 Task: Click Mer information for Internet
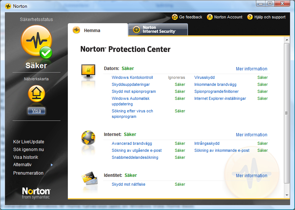pos(251,135)
